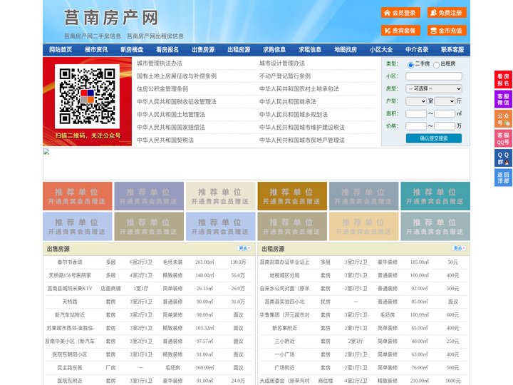The height and width of the screenshot is (385, 513).
Task: Click the QR code image
Action: (87, 96)
